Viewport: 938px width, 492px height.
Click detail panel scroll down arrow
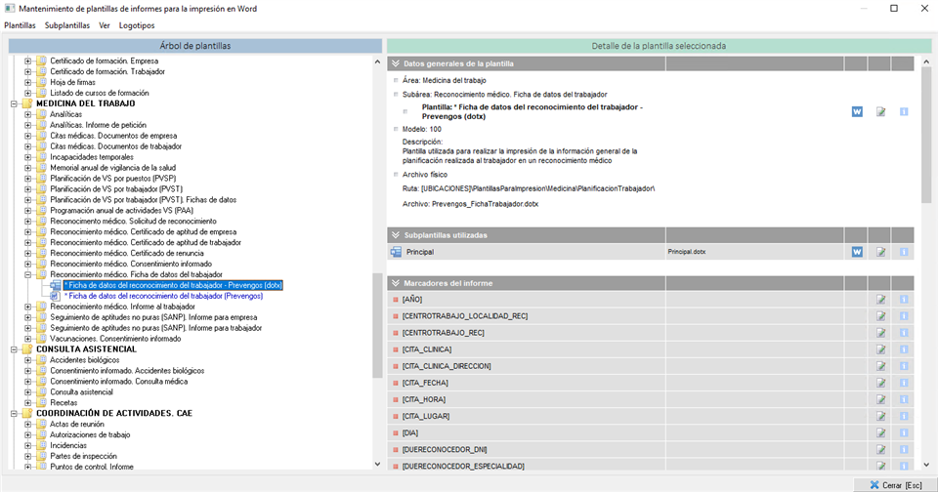926,465
